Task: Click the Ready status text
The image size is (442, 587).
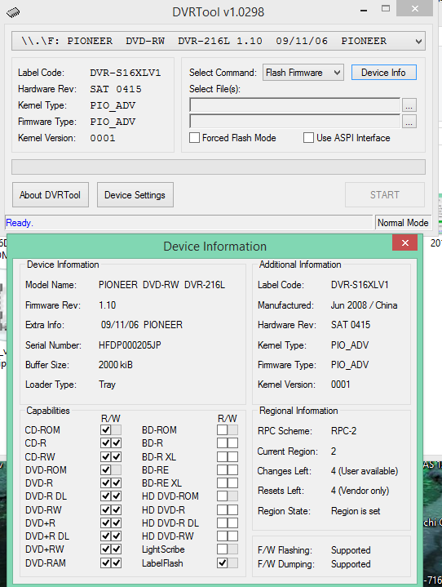Action: click(19, 223)
